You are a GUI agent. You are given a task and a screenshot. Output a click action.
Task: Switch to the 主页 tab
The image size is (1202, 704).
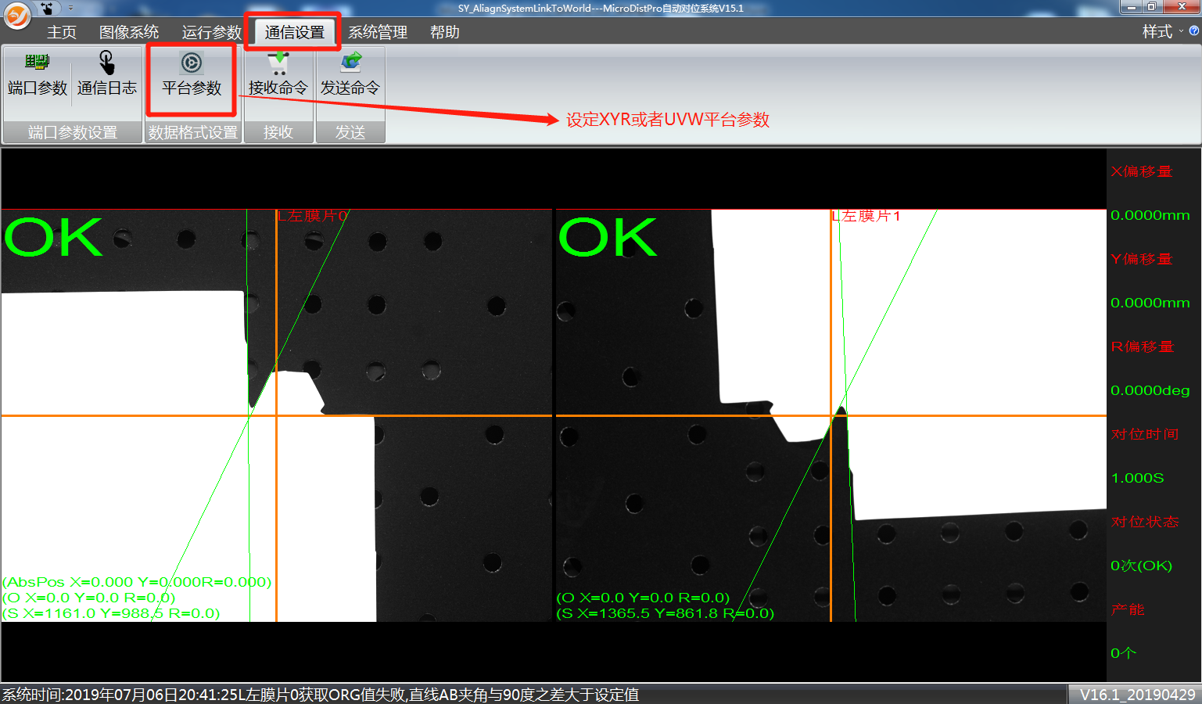click(x=62, y=32)
